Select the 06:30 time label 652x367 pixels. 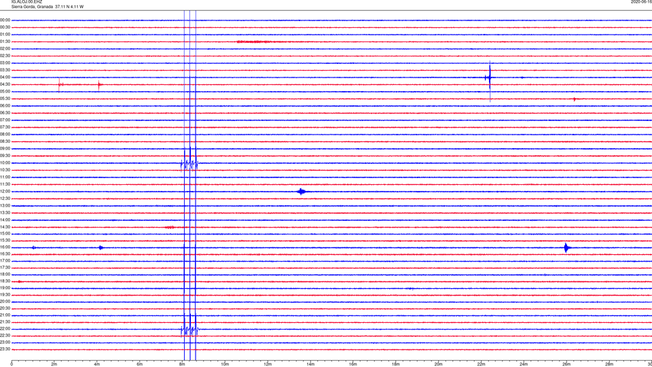point(5,113)
